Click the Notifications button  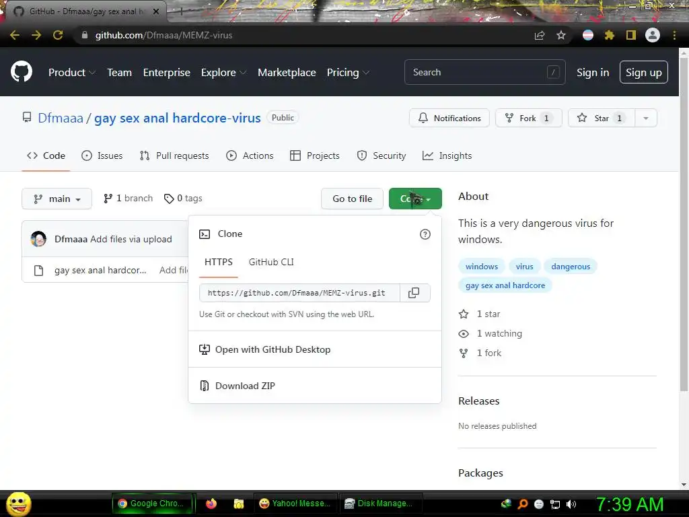(449, 118)
